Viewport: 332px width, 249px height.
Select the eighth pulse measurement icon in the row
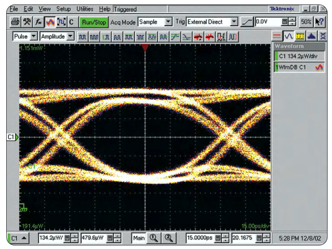tap(163, 37)
